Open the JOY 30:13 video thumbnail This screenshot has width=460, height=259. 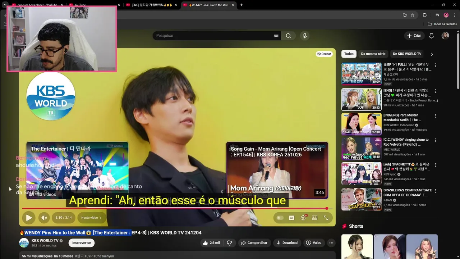tap(361, 99)
